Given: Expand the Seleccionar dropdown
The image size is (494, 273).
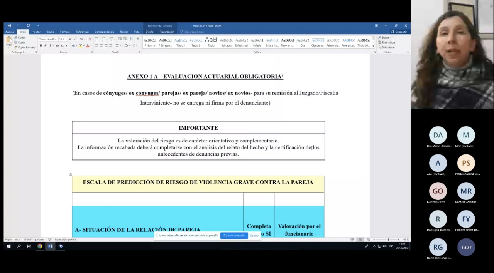Looking at the screenshot, I should (388, 47).
